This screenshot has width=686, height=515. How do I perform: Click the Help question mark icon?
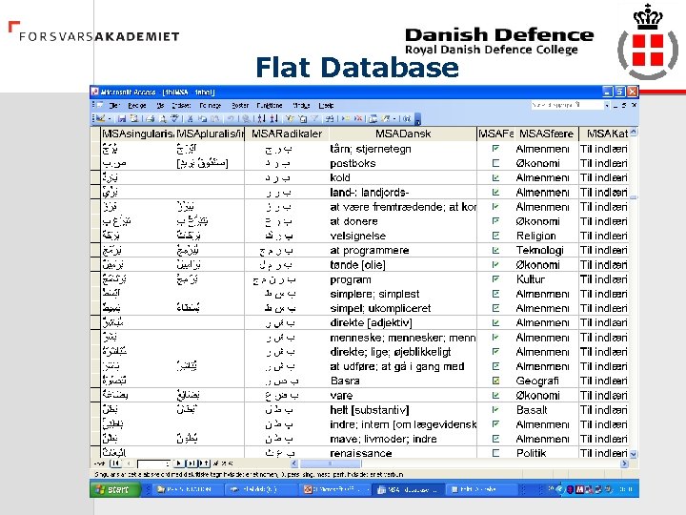point(407,118)
